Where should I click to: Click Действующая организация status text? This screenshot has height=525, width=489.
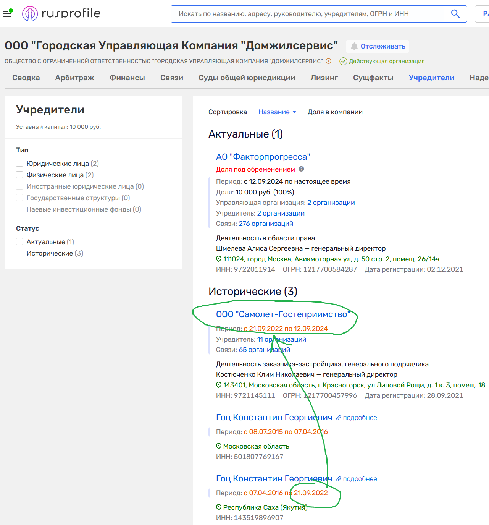(x=387, y=61)
